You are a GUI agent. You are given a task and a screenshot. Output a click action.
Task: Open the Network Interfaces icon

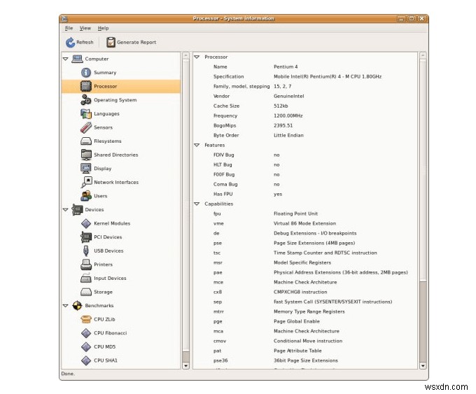coord(86,182)
